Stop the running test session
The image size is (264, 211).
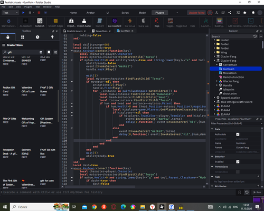39,13
